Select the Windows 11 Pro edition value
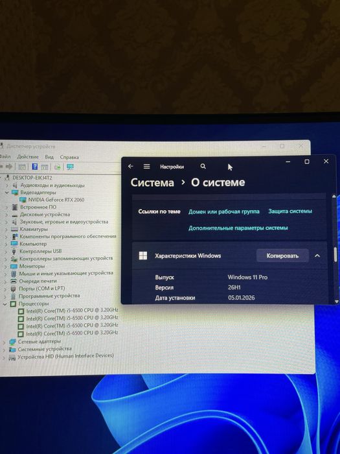The height and width of the screenshot is (454, 340). click(x=247, y=277)
